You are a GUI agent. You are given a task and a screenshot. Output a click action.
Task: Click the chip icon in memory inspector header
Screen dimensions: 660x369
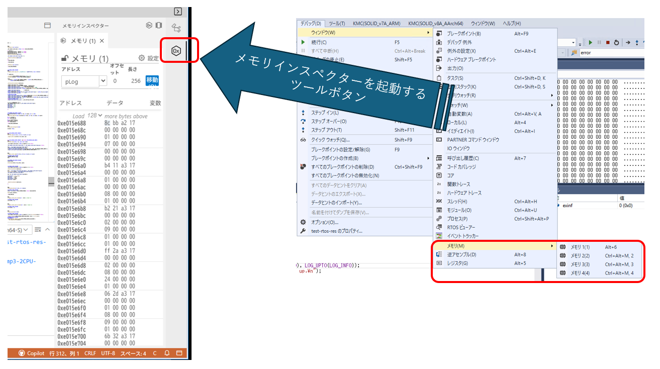[x=158, y=26]
